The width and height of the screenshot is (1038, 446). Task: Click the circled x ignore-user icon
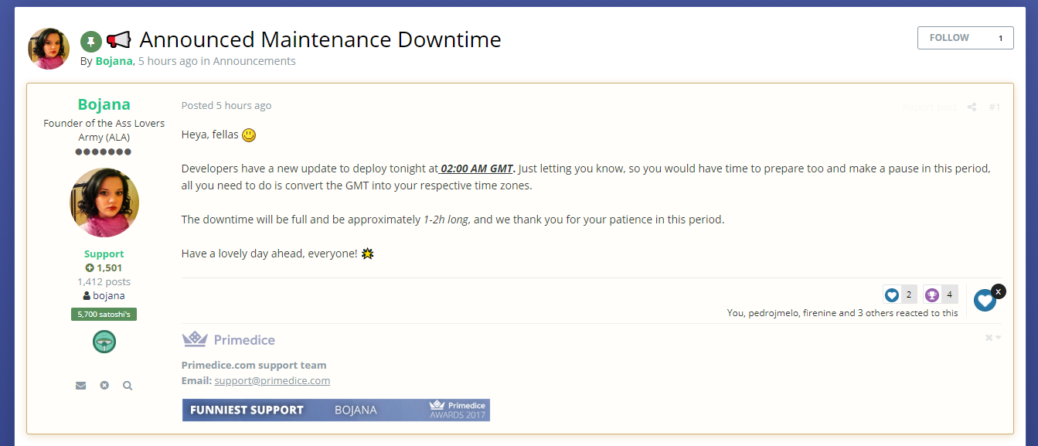pyautogui.click(x=104, y=386)
